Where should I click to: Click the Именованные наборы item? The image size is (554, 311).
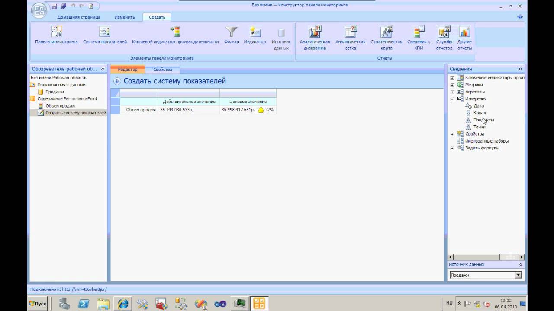point(486,141)
